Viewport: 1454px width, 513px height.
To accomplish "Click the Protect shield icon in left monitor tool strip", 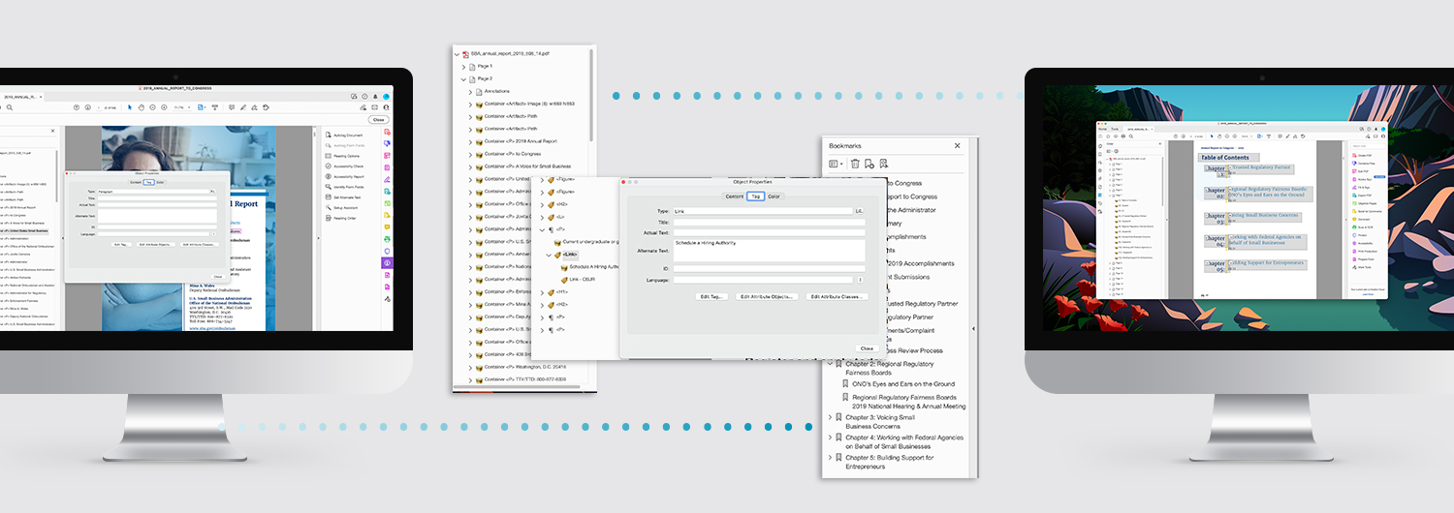I will click(x=387, y=251).
